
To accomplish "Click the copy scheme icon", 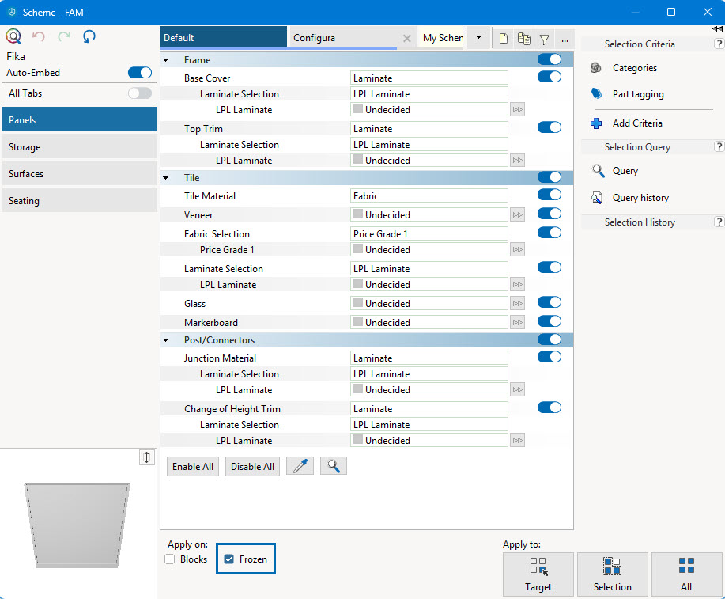I will [524, 39].
